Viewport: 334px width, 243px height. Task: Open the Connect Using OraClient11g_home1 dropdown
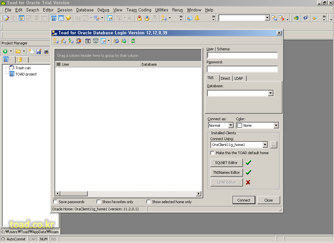[265, 145]
